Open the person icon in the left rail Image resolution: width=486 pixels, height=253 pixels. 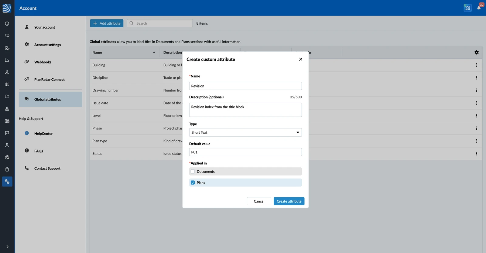pyautogui.click(x=7, y=145)
